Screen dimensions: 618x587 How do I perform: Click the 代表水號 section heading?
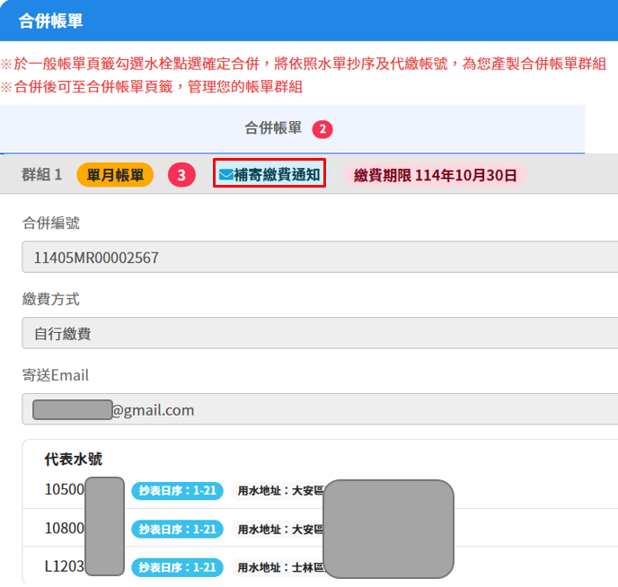(73, 460)
